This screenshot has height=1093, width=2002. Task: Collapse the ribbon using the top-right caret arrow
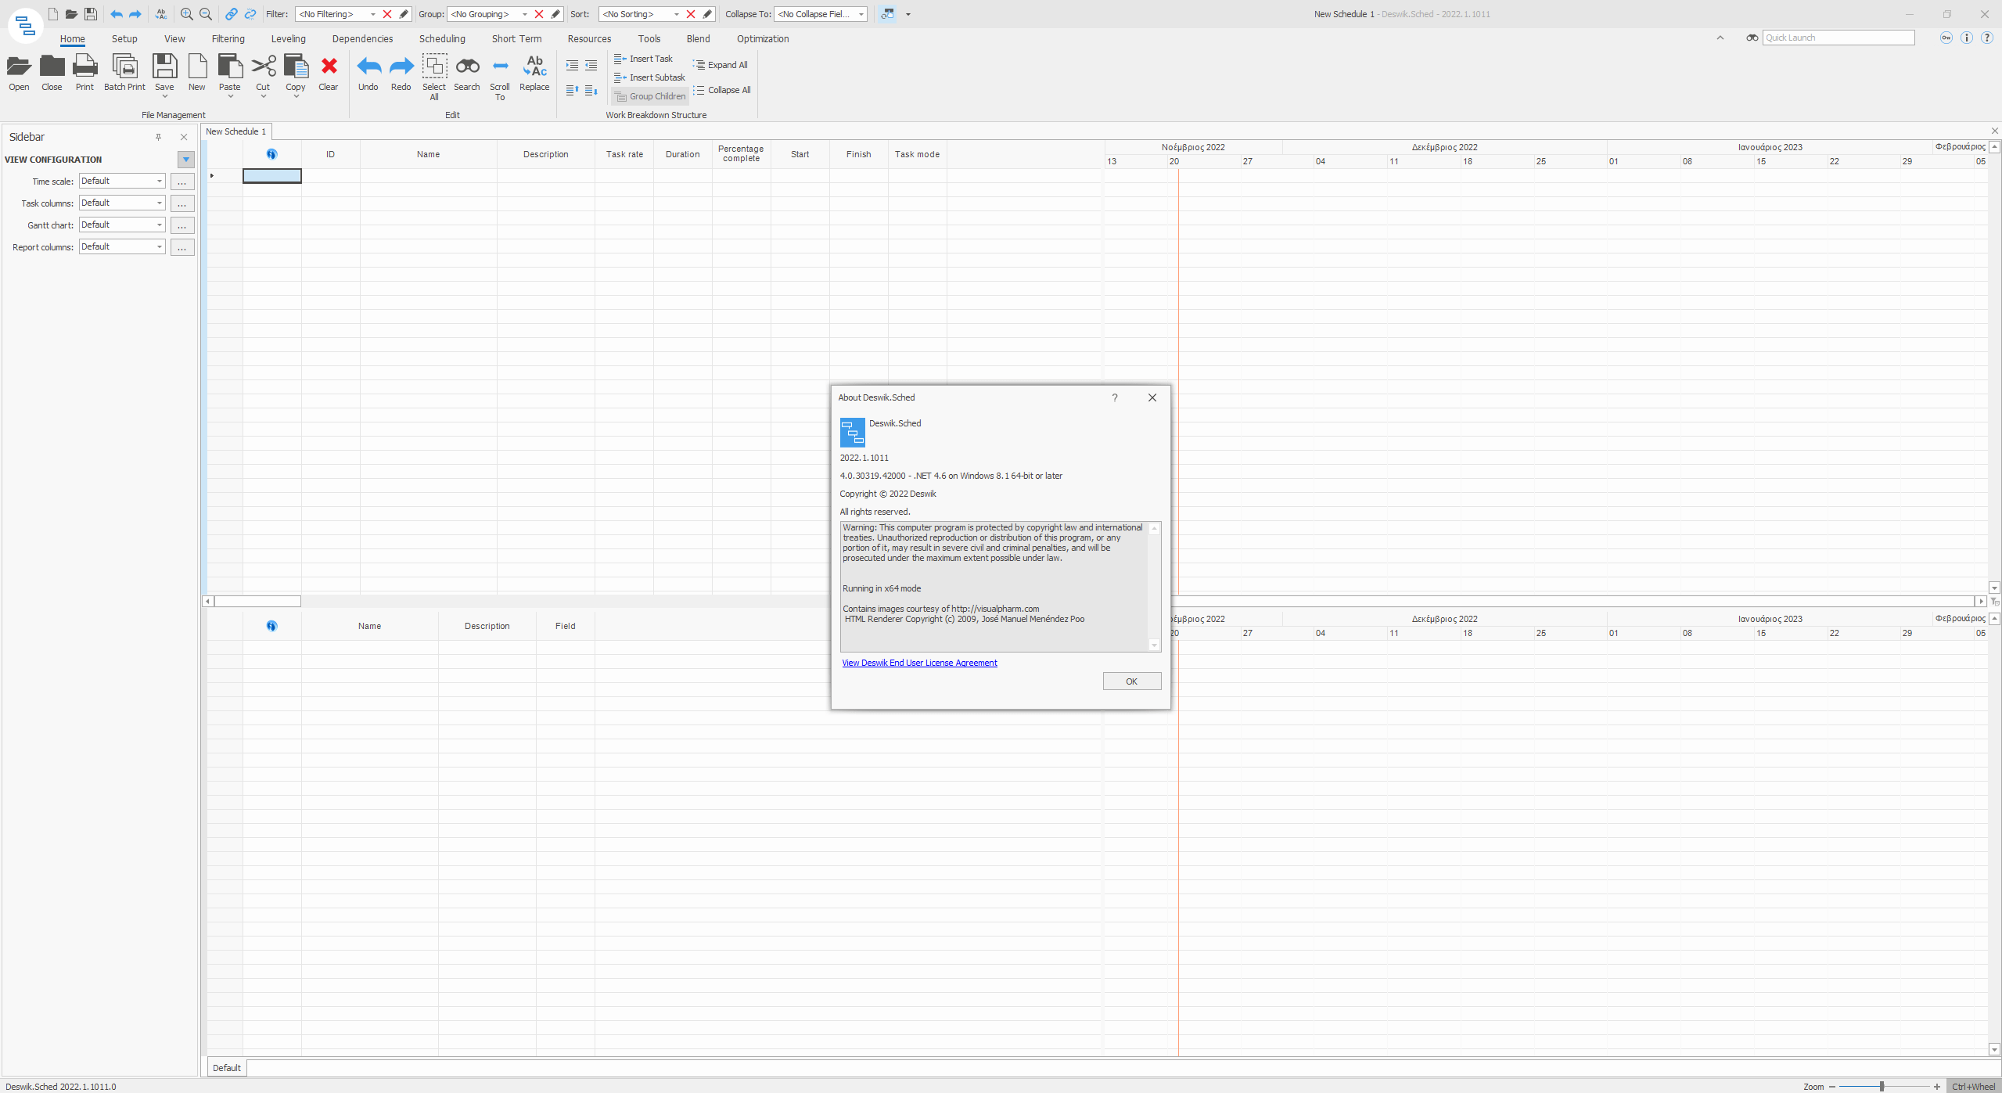pyautogui.click(x=1720, y=38)
